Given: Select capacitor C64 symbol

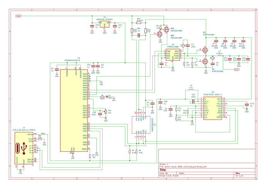Looking at the screenshot, I should point(139,36).
